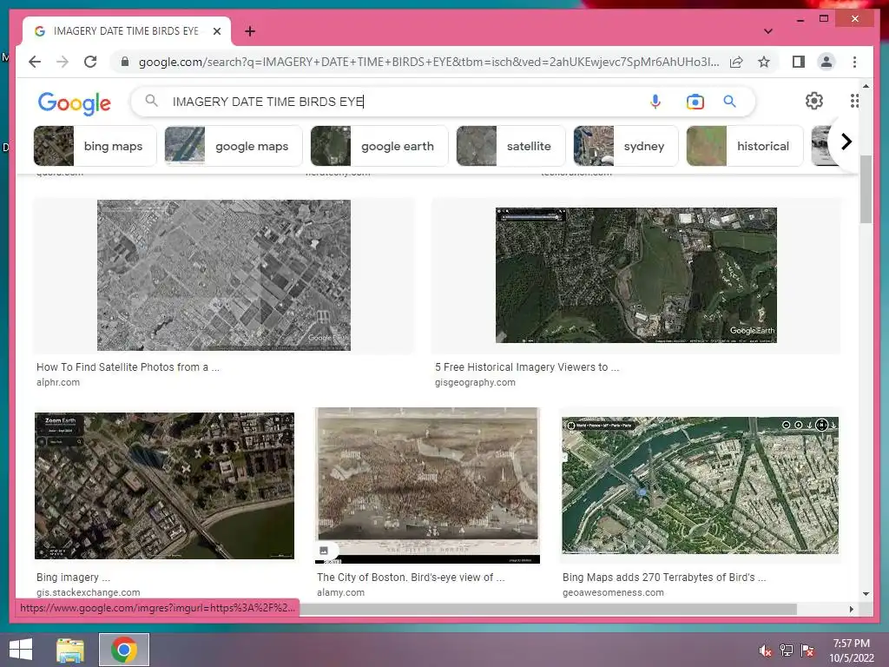Bookmark this page with the star
Image resolution: width=889 pixels, height=667 pixels.
[764, 62]
